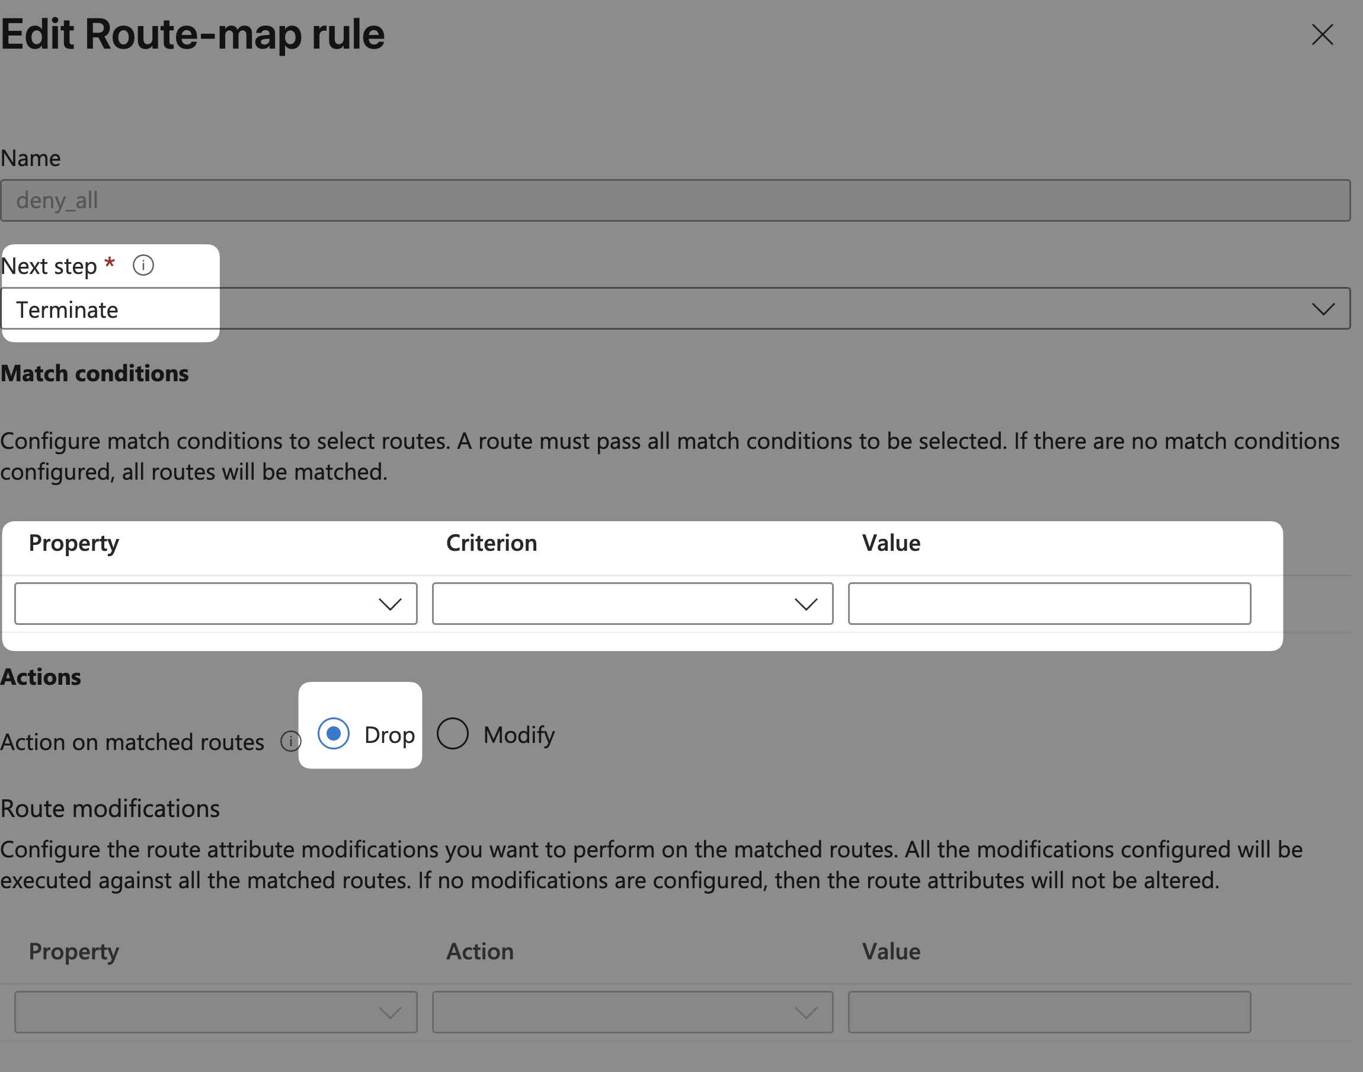1363x1072 pixels.
Task: Click chevron in Match conditions Property box
Action: coord(389,604)
